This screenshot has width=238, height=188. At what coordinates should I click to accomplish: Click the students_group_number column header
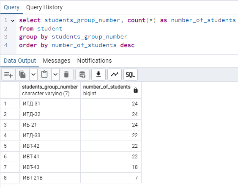(50, 90)
